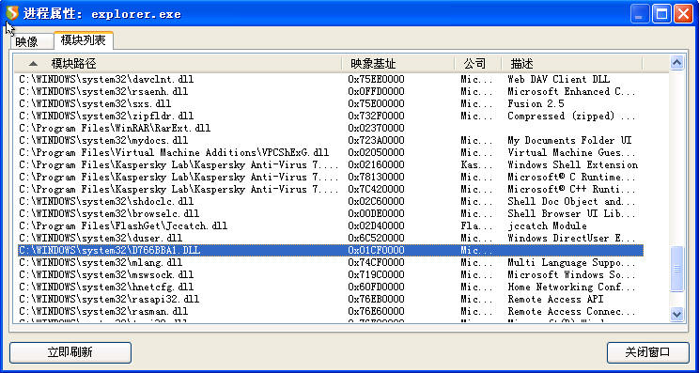
Task: Click the Windows Shell Extension description
Action: (573, 164)
